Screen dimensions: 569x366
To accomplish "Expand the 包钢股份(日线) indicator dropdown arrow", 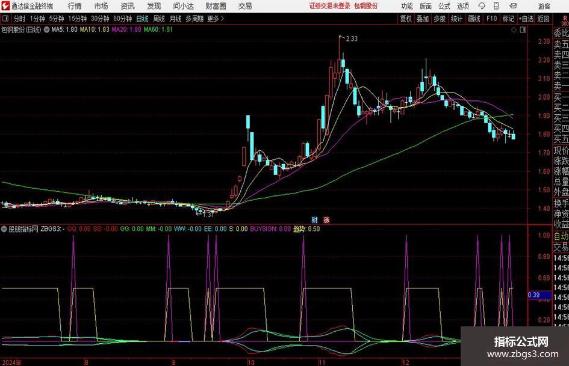I will pyautogui.click(x=46, y=29).
